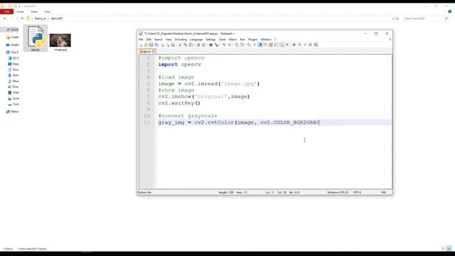
Task: Go up one folder level in Explorer
Action: (22, 18)
